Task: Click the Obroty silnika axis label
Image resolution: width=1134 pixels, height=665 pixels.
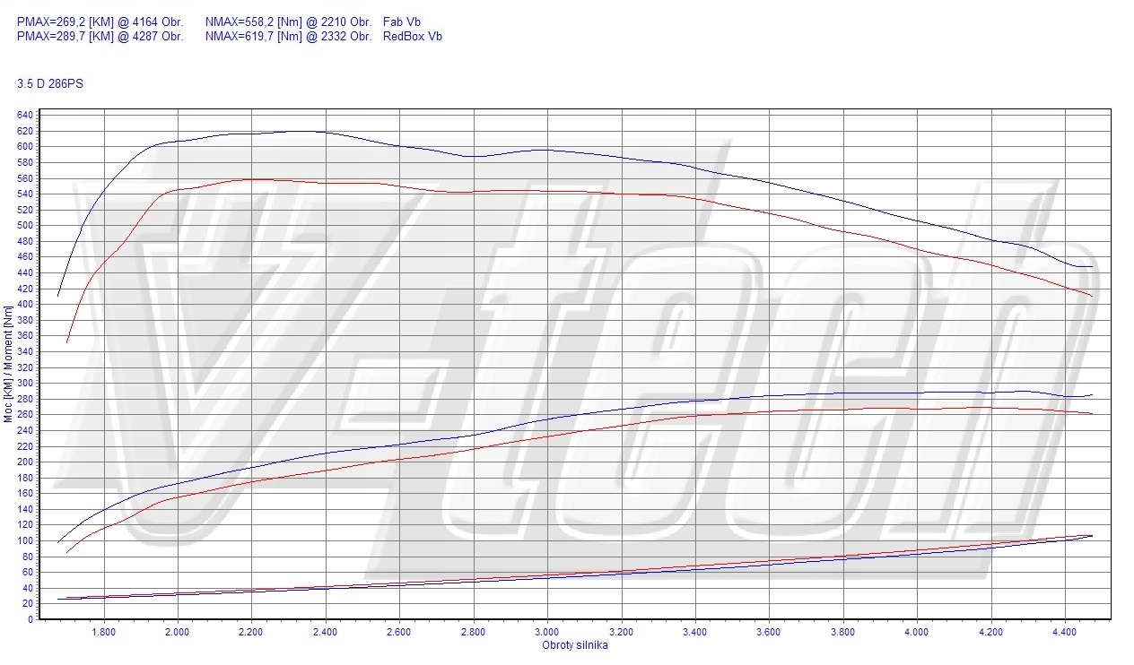Action: click(574, 643)
